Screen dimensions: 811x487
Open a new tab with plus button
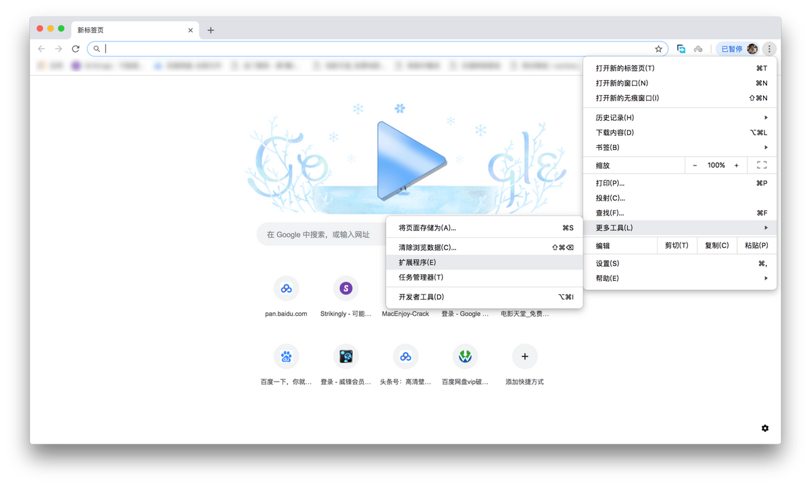[211, 30]
